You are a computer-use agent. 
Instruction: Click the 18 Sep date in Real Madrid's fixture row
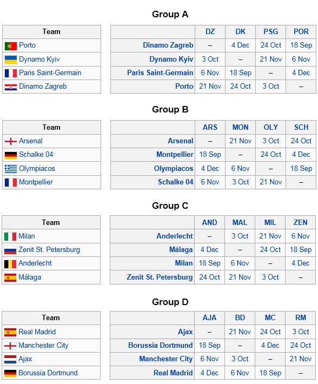[270, 373]
